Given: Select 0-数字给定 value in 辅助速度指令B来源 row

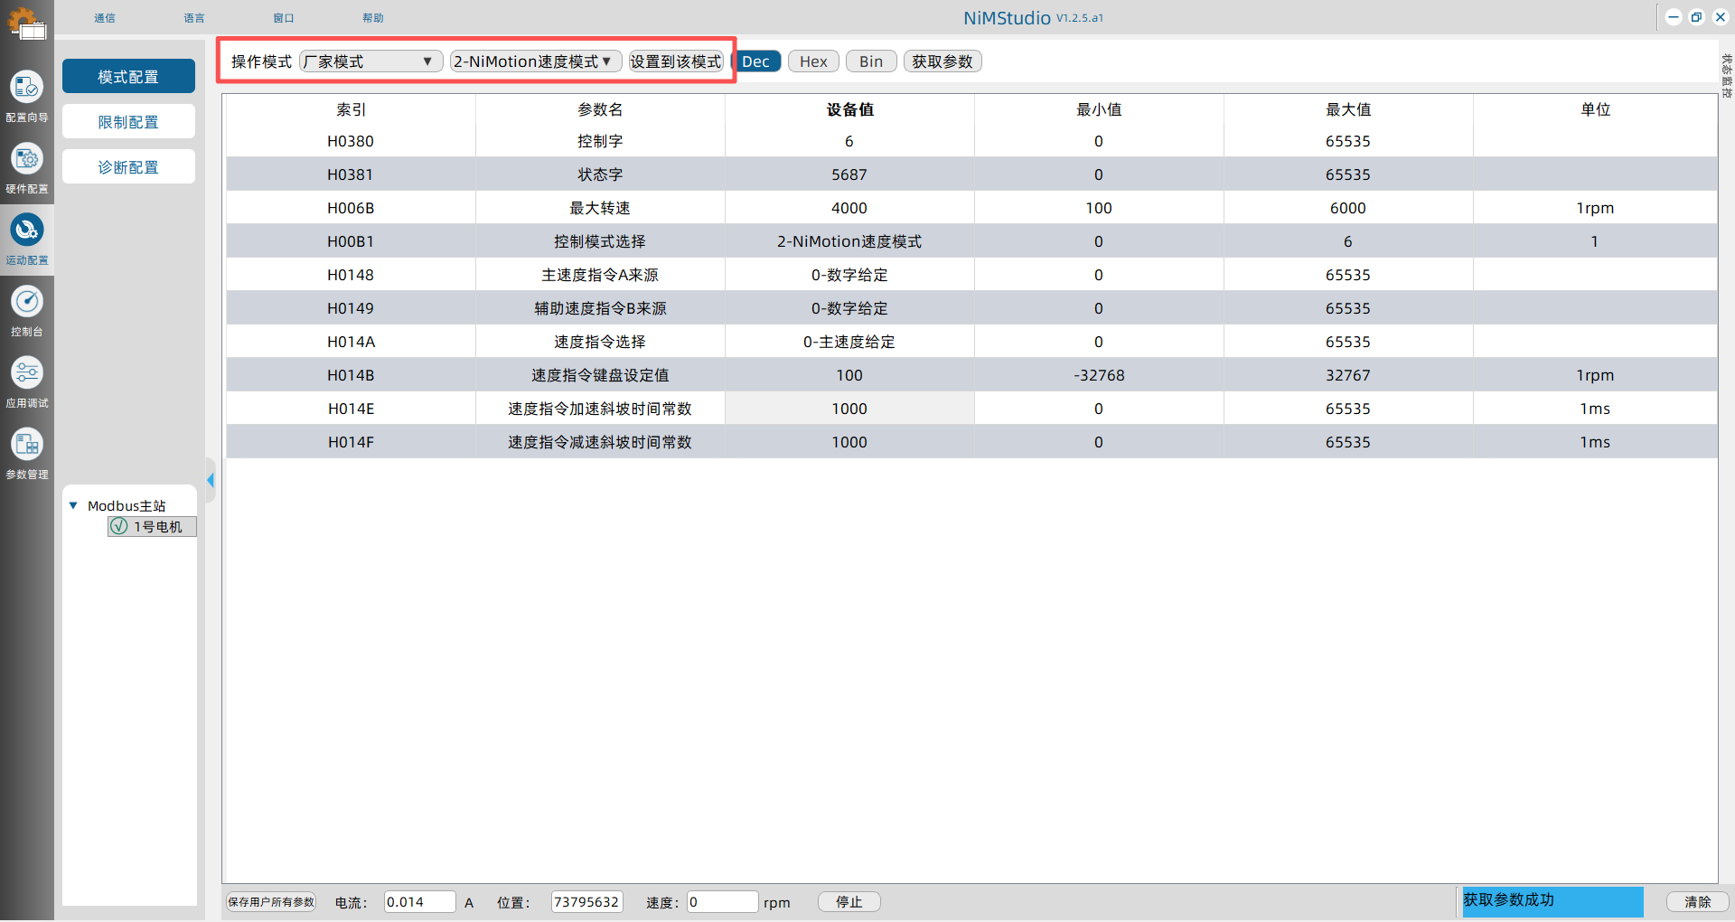Looking at the screenshot, I should (x=849, y=308).
